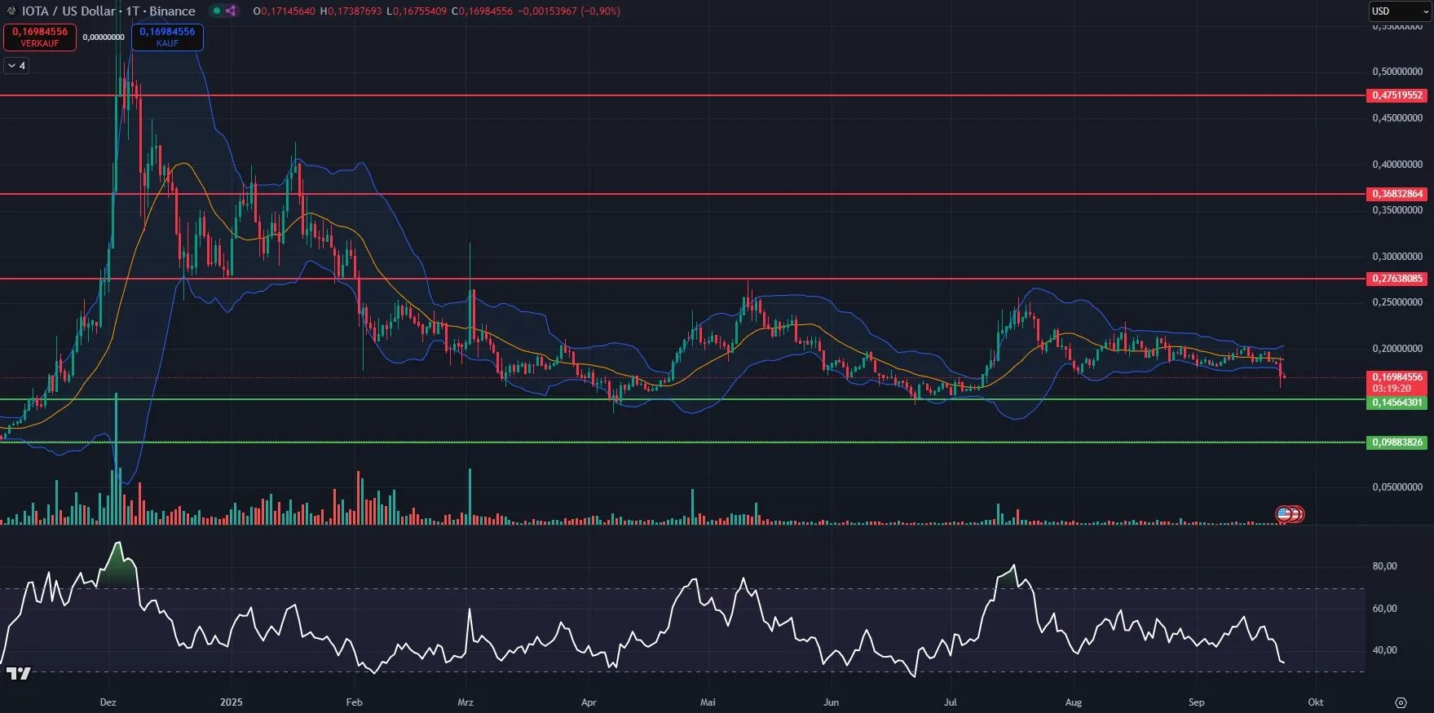Expand the collapsed indicator legend showing 4
Screen dimensions: 1434x713
coord(16,66)
